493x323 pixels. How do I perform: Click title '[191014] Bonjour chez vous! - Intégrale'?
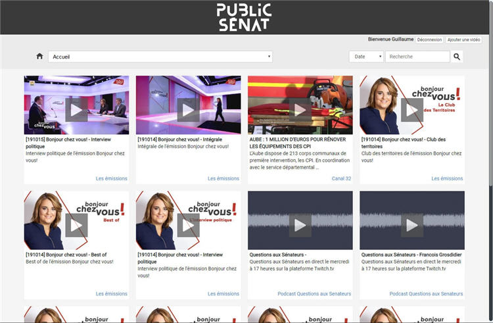click(180, 139)
